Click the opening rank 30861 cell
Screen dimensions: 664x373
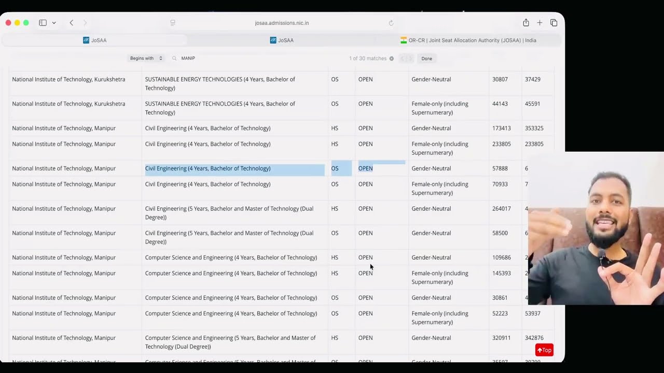(500, 297)
